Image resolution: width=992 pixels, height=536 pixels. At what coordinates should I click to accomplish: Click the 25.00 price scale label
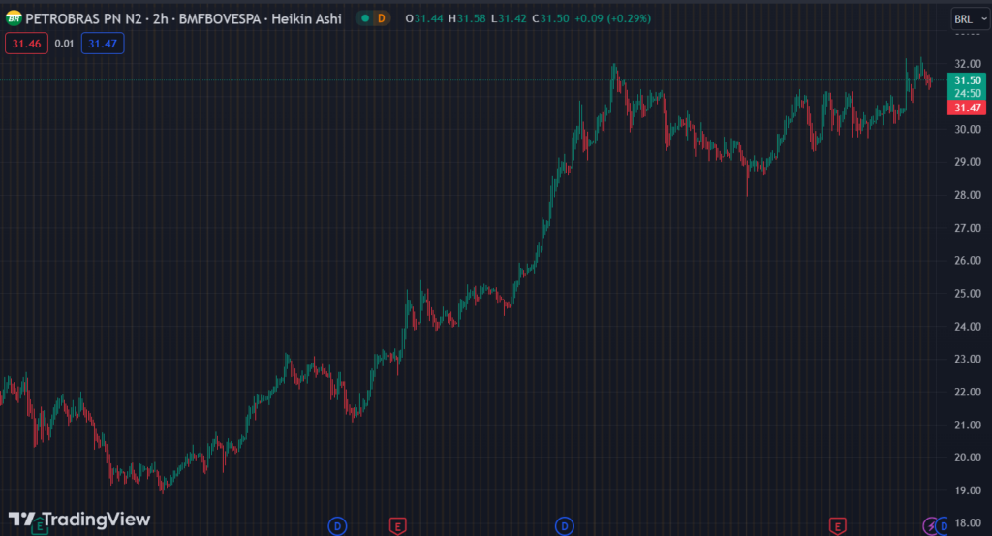[968, 294]
